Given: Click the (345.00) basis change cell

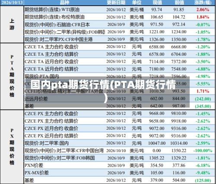Looking at the screenshot, I should [x=203, y=106].
